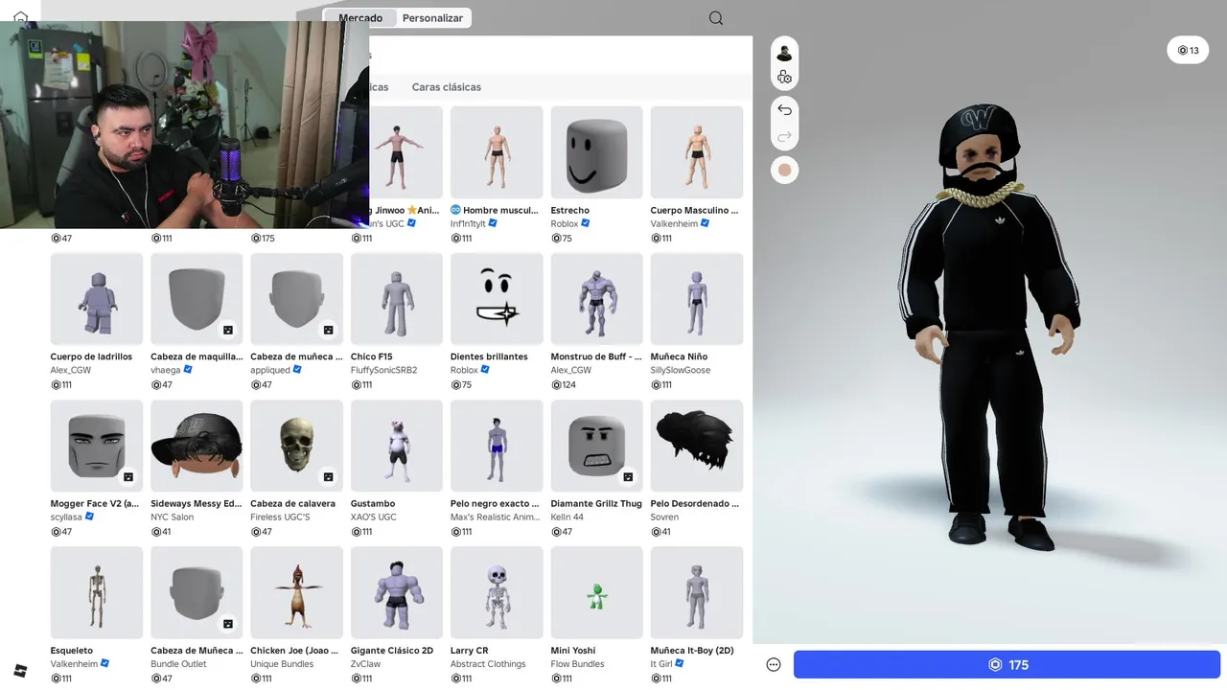Screen dimensions: 1227x690
Task: Click verified badge beside Roblox under Dientes brillantes
Action: point(486,370)
